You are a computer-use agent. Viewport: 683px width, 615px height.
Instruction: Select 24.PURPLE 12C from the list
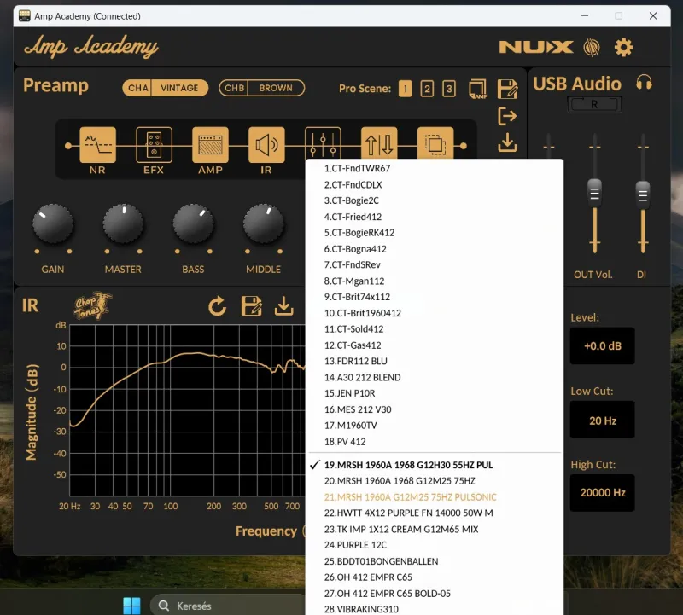click(355, 545)
